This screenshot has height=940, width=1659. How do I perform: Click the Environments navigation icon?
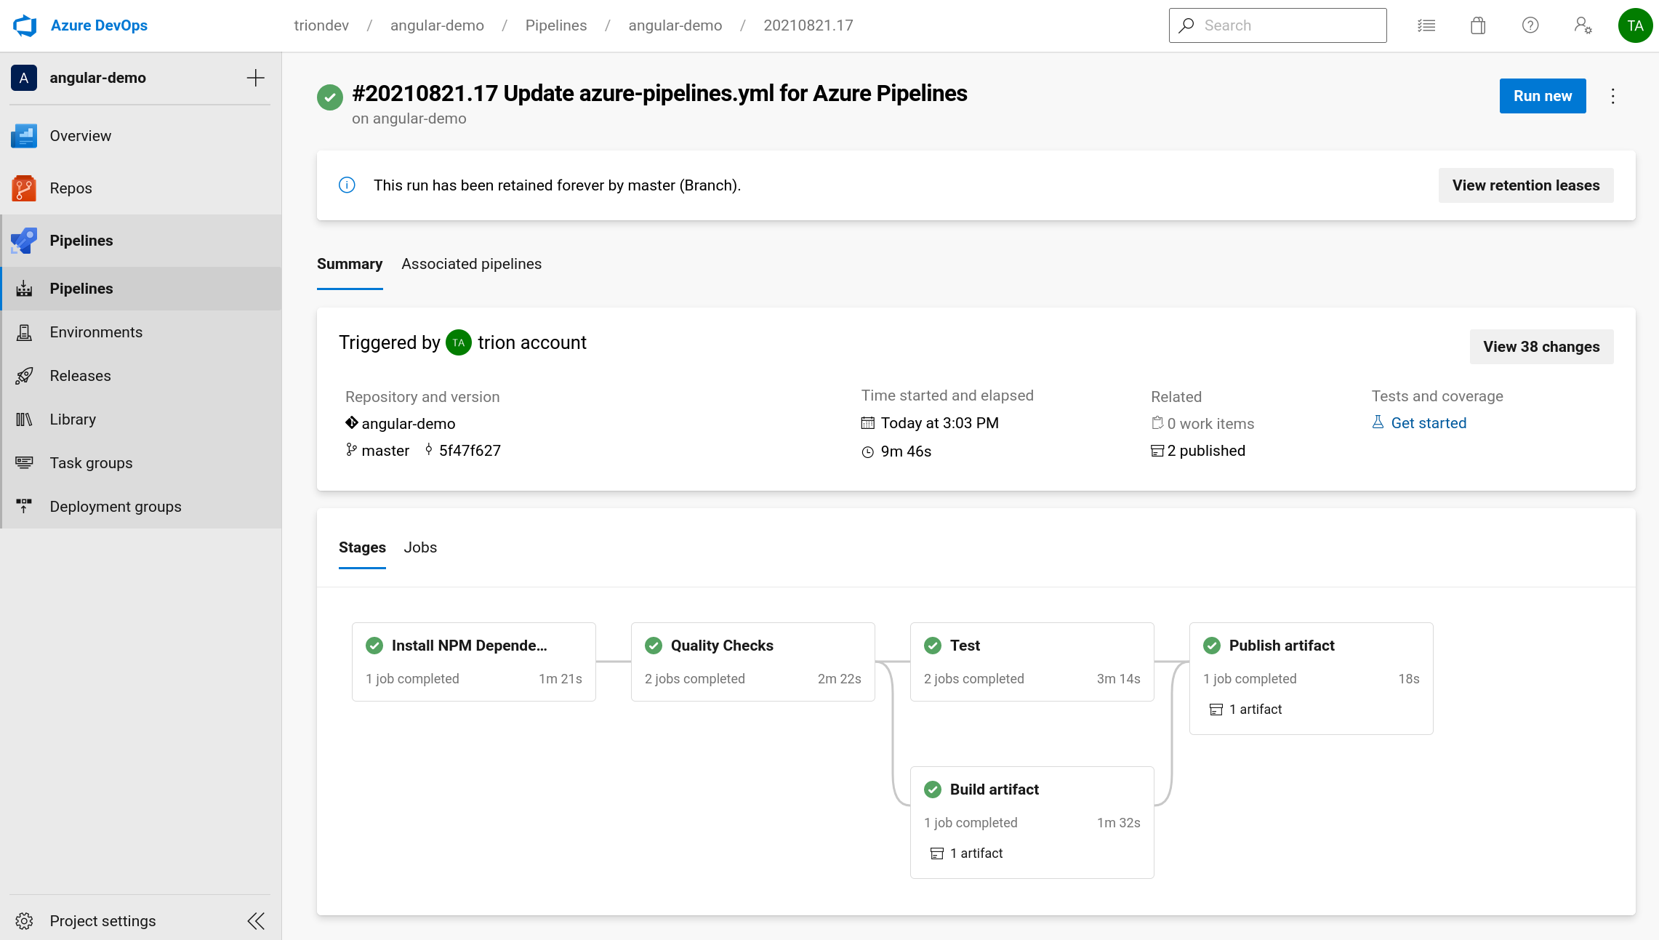[x=24, y=332]
